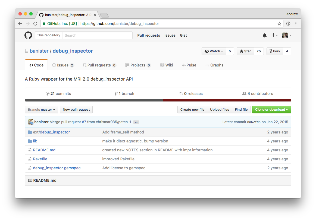Switch to the Issues tab
Image resolution: width=316 pixels, height=220 pixels.
[x=63, y=65]
